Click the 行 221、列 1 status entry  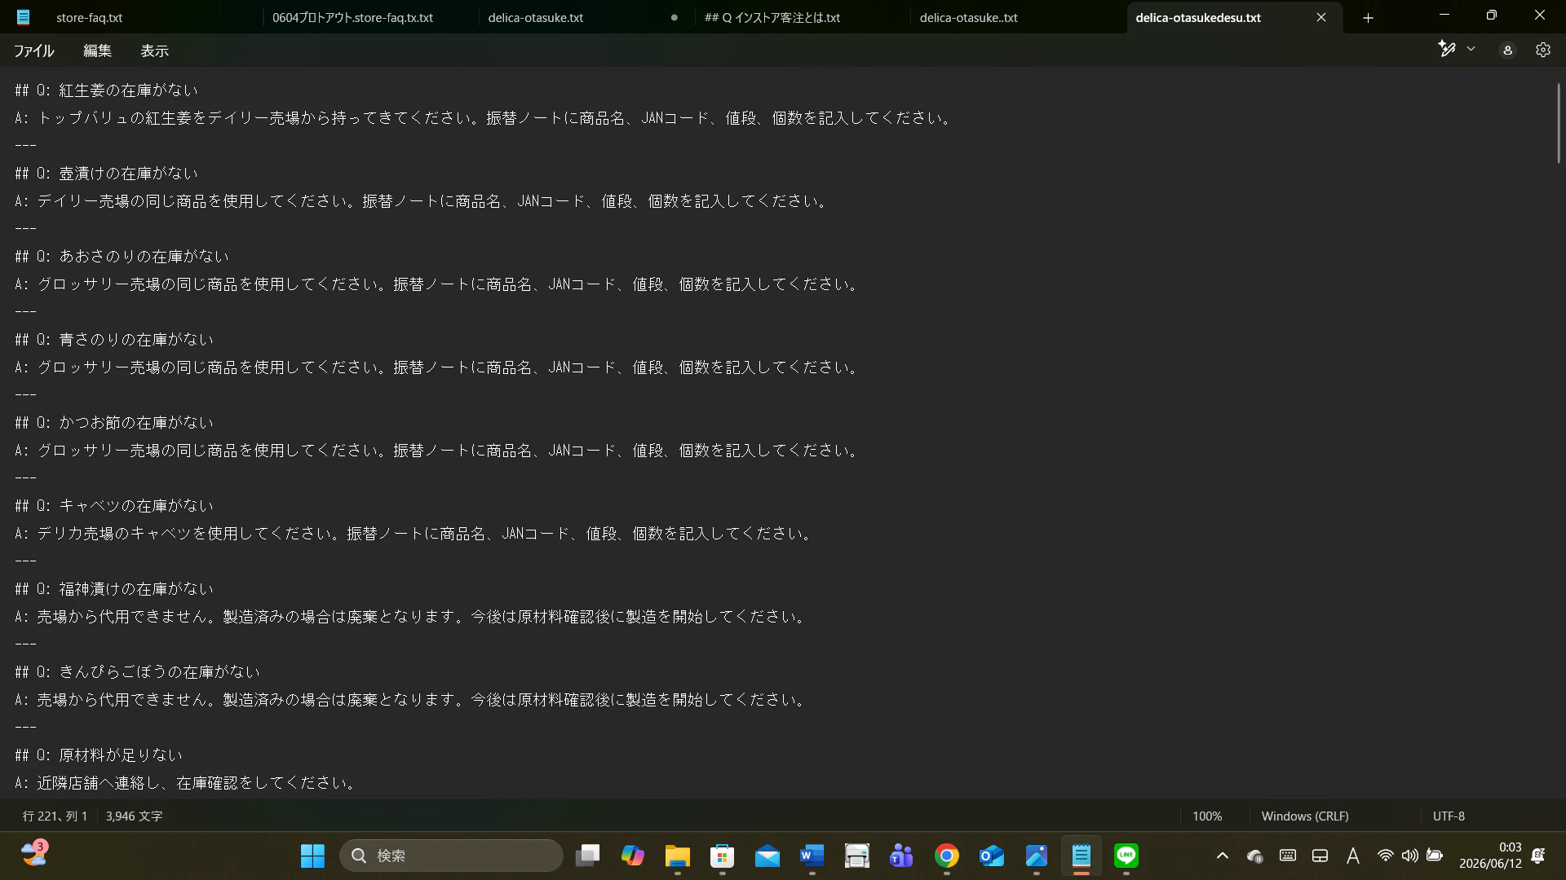(x=55, y=816)
